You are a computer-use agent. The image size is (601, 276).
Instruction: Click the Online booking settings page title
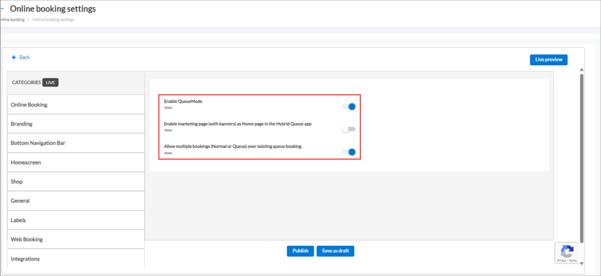coord(53,9)
